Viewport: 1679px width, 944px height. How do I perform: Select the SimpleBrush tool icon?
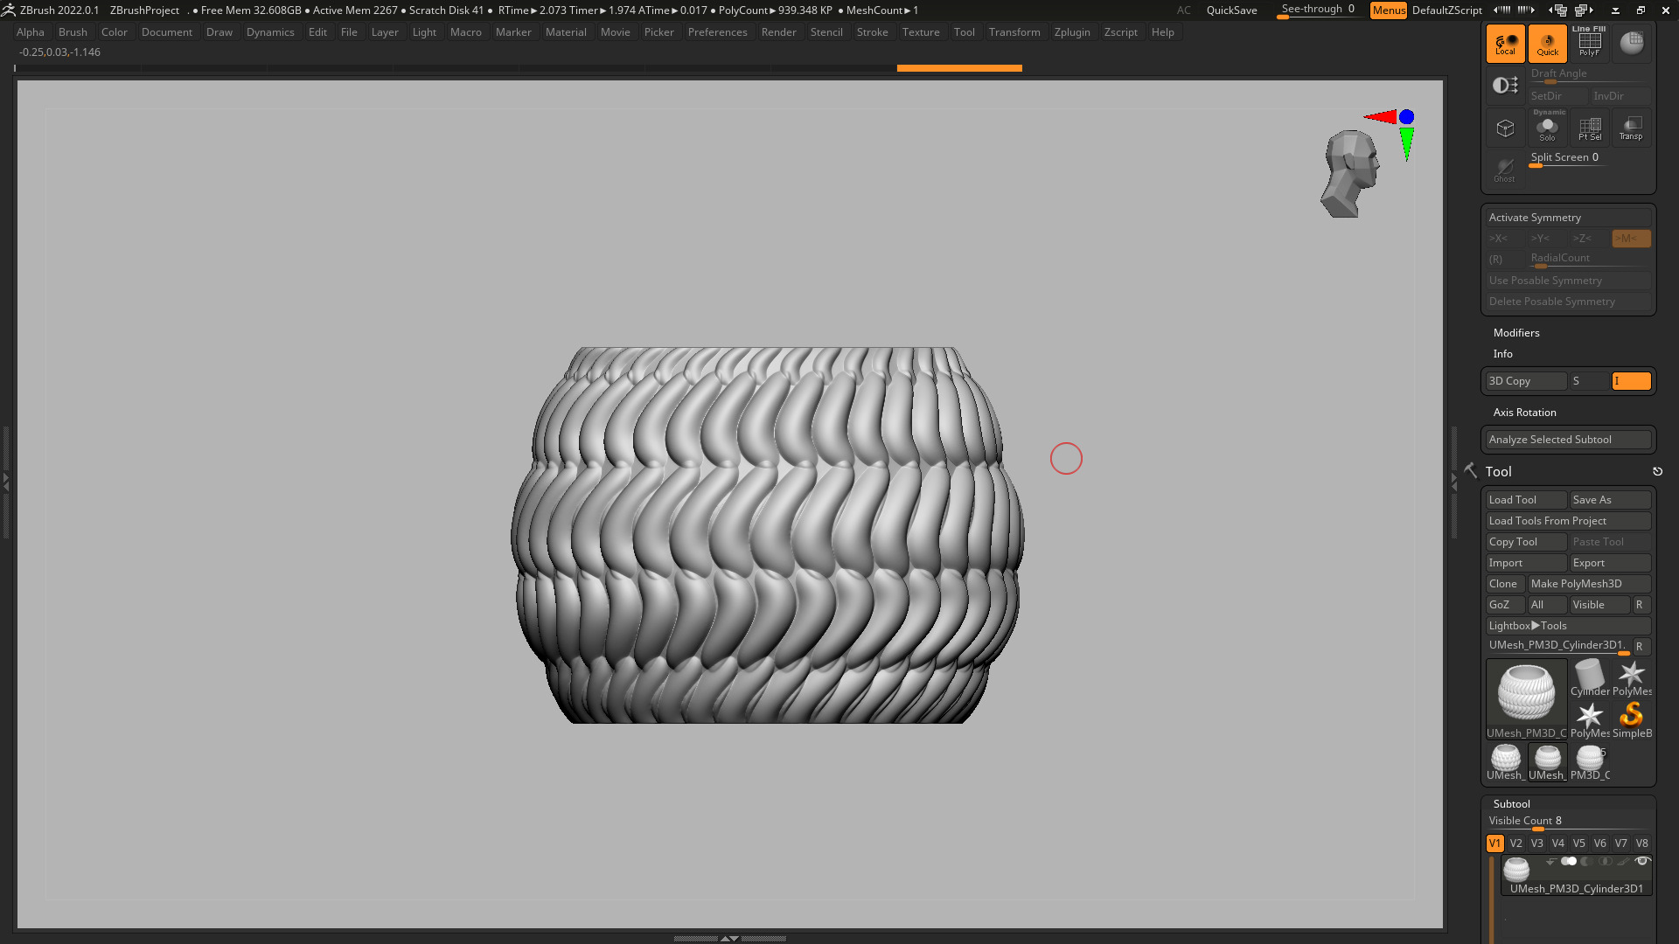(x=1631, y=720)
